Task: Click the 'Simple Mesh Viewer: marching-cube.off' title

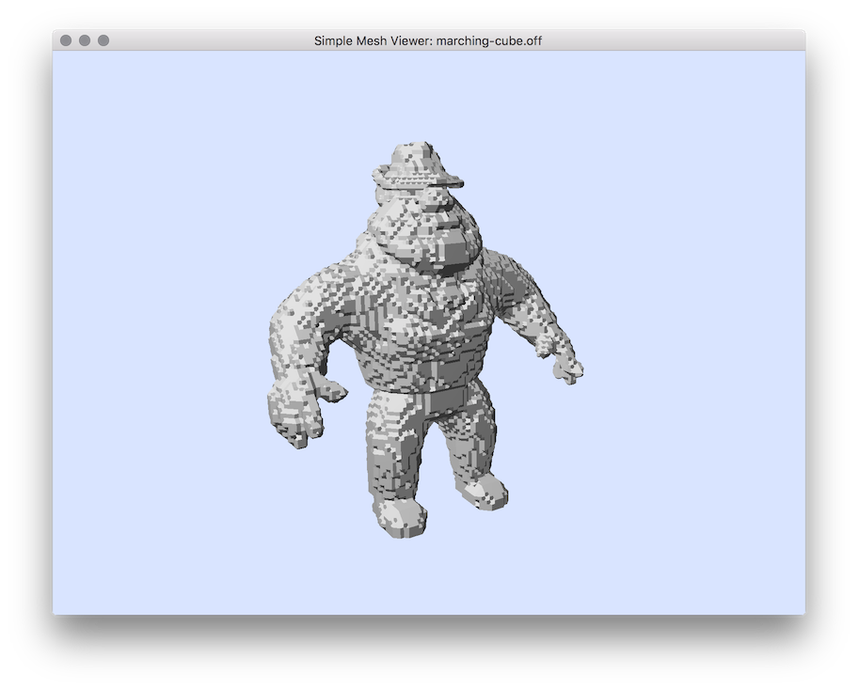Action: click(428, 40)
